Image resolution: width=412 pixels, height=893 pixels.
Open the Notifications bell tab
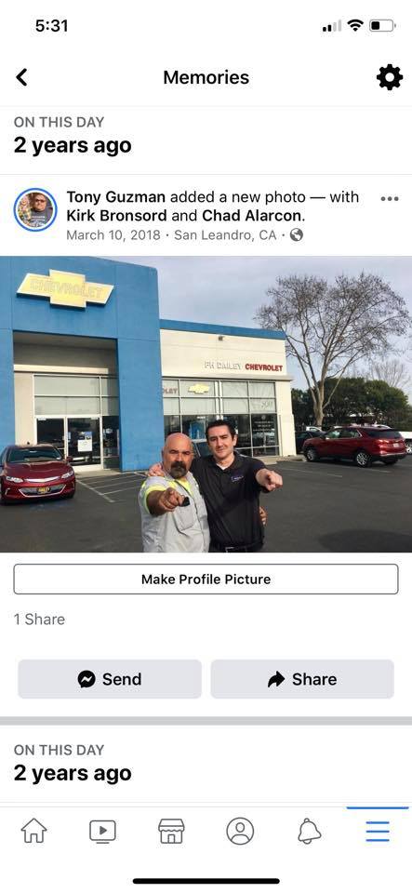[309, 831]
